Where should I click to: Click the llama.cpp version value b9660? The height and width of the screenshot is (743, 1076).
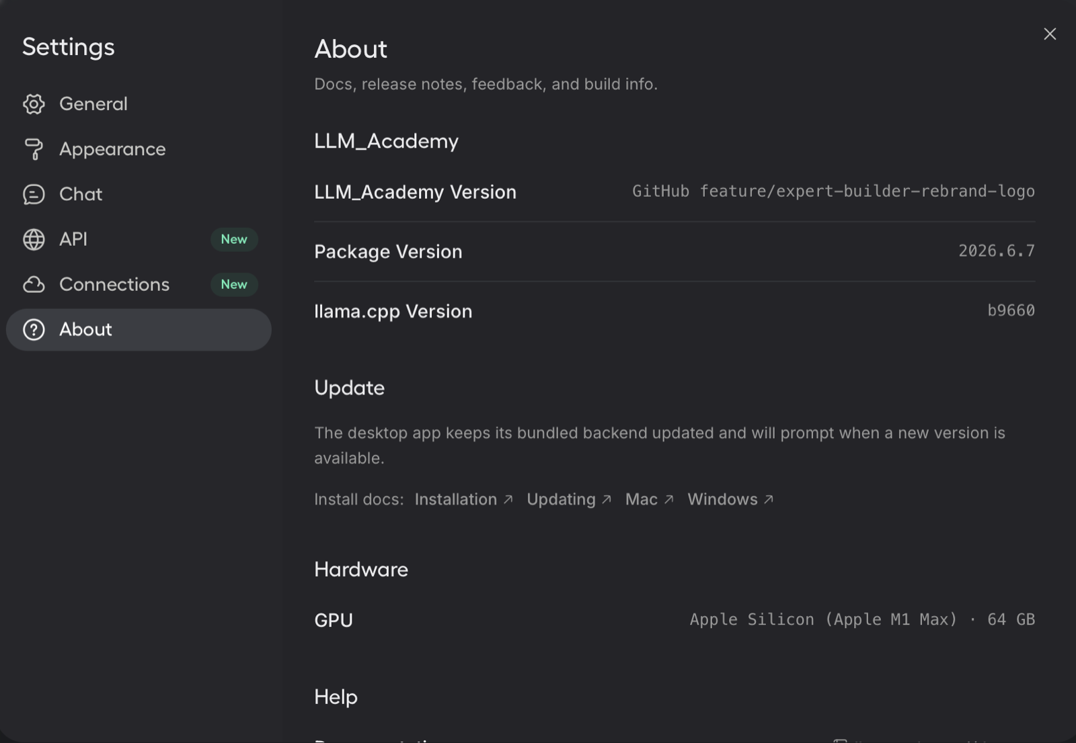tap(1011, 310)
